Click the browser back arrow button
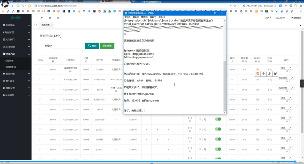Image resolution: width=304 pixels, height=164 pixels. (x=13, y=6)
